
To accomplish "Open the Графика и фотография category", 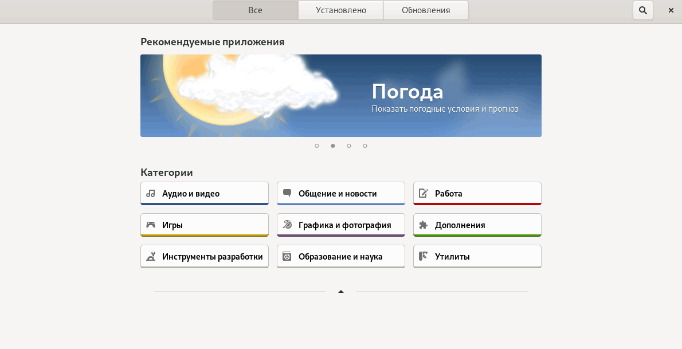I will click(x=341, y=225).
